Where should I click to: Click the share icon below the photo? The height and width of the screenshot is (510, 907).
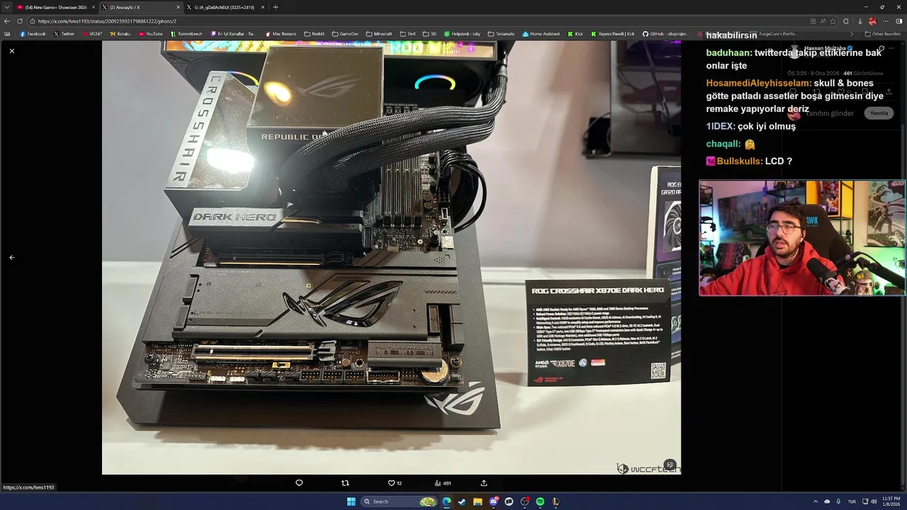[x=484, y=483]
